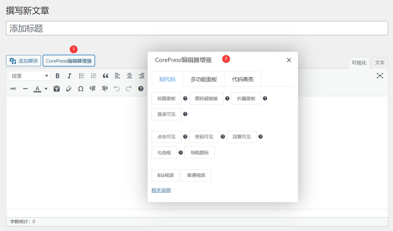This screenshot has width=393, height=231.
Task: Switch to the 可视化 editor tab
Action: (359, 63)
